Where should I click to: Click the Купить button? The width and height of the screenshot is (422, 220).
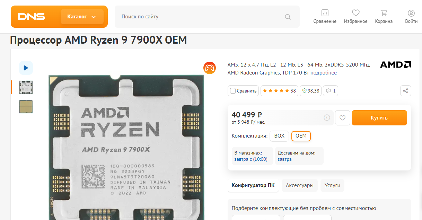[x=379, y=118]
